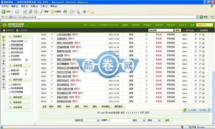Click red shield icon beside 内容回收站
Image resolution: width=215 pixels, height=129 pixels.
tap(26, 60)
